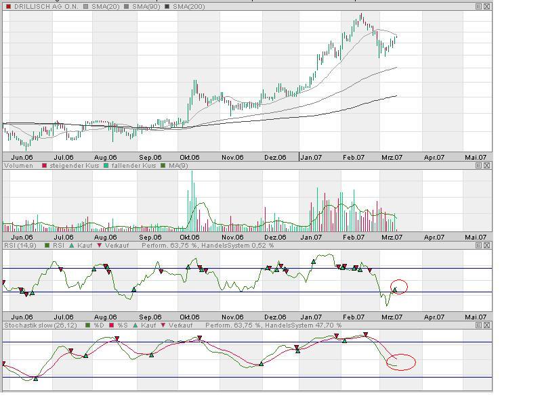
Task: Click the red Verkauf triangle in RSI legend
Action: (x=100, y=246)
